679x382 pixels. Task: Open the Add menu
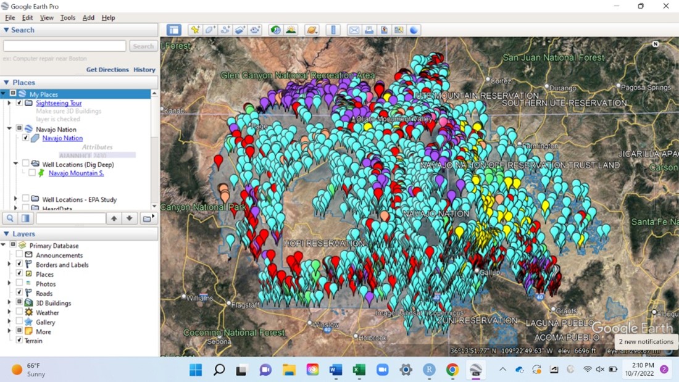[88, 18]
